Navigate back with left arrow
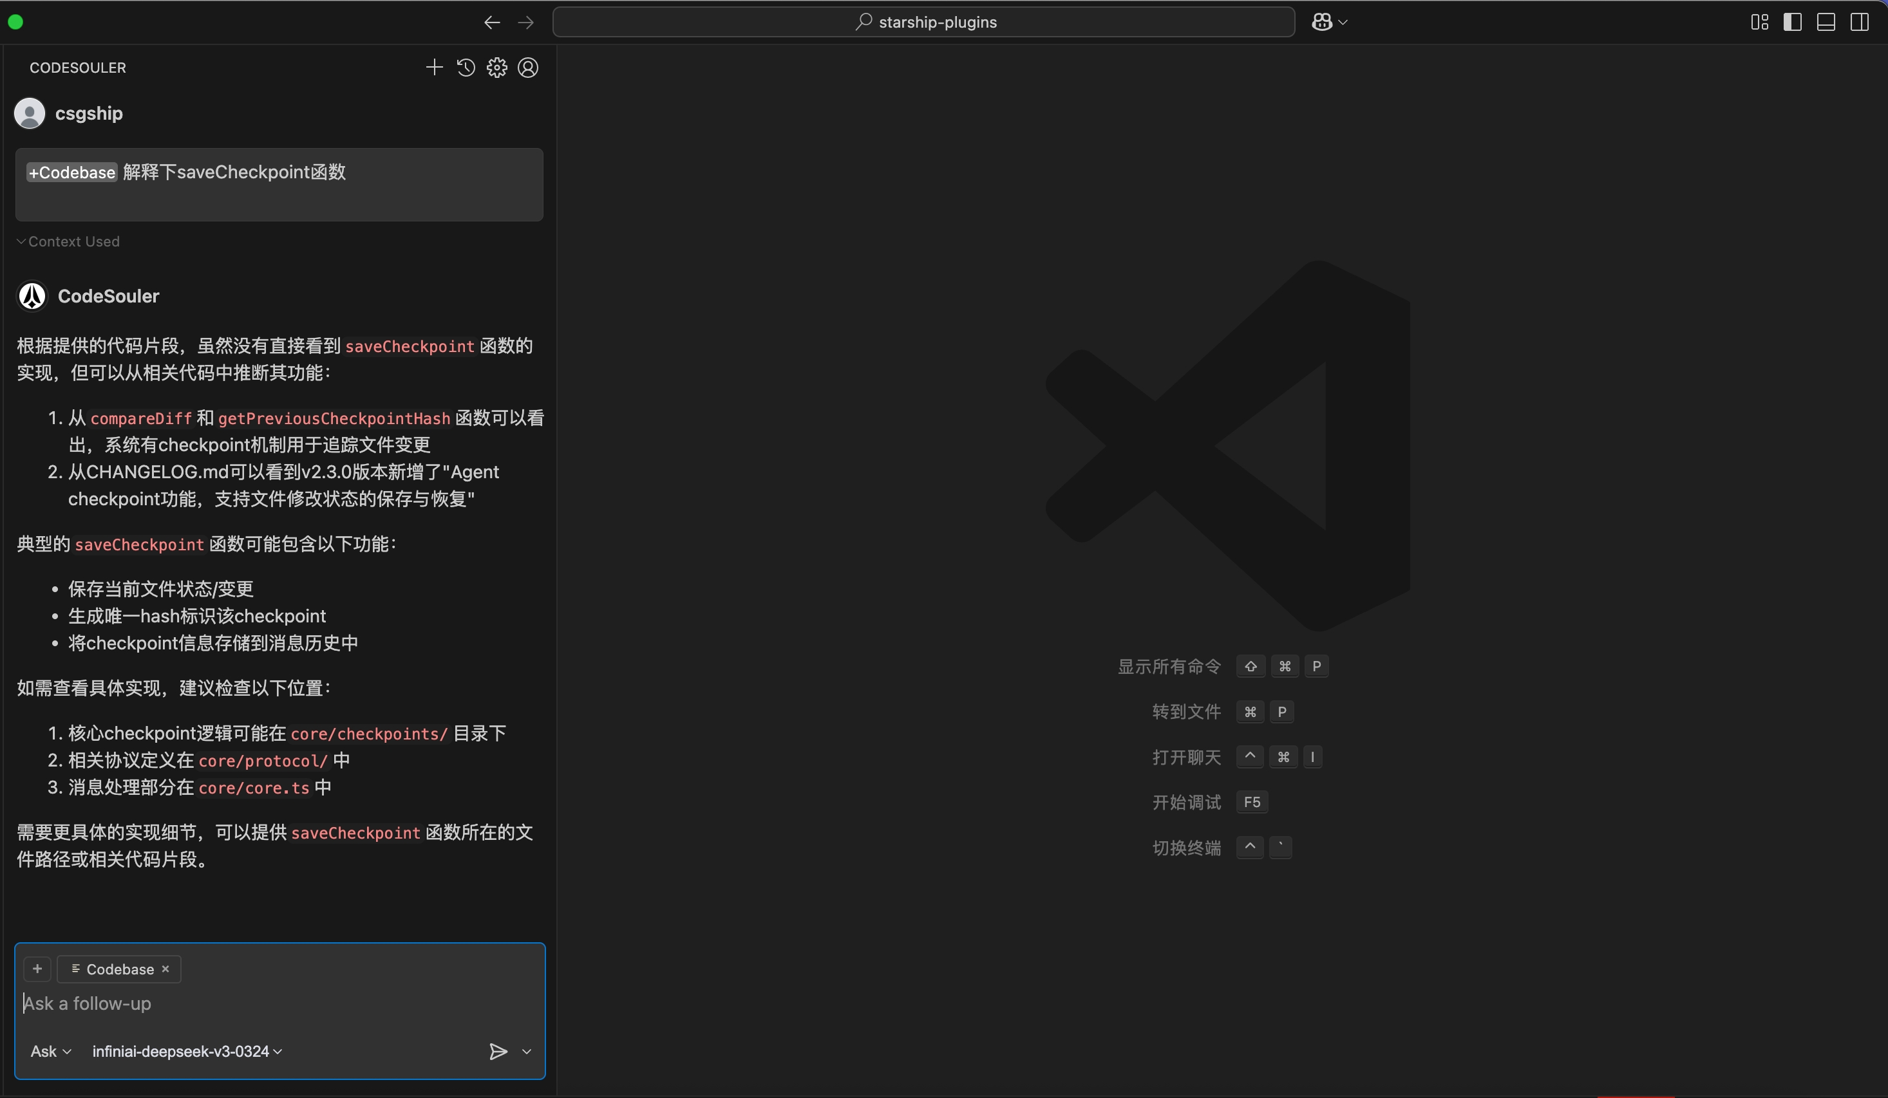1888x1098 pixels. 491,23
